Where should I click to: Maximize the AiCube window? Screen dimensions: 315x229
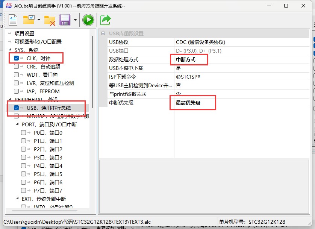(x=286, y=6)
